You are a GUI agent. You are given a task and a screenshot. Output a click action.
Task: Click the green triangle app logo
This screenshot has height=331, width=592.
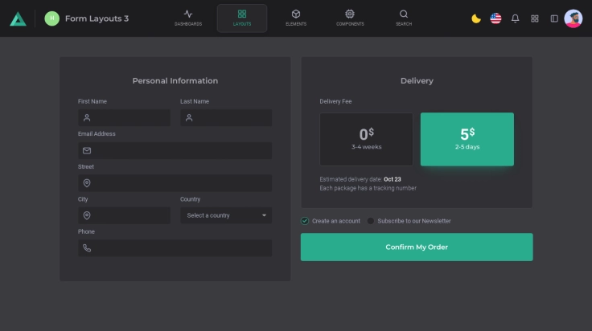pyautogui.click(x=18, y=18)
